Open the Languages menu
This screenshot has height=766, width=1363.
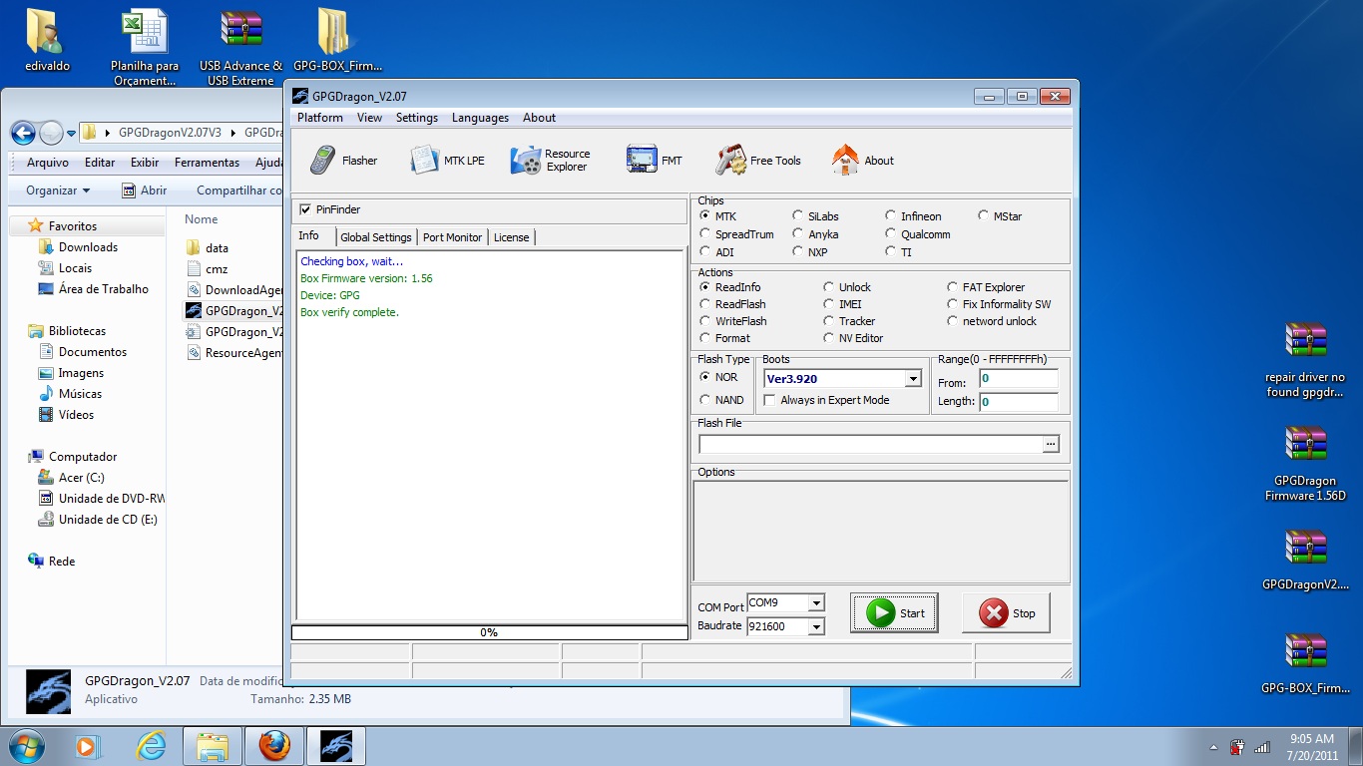tap(480, 118)
